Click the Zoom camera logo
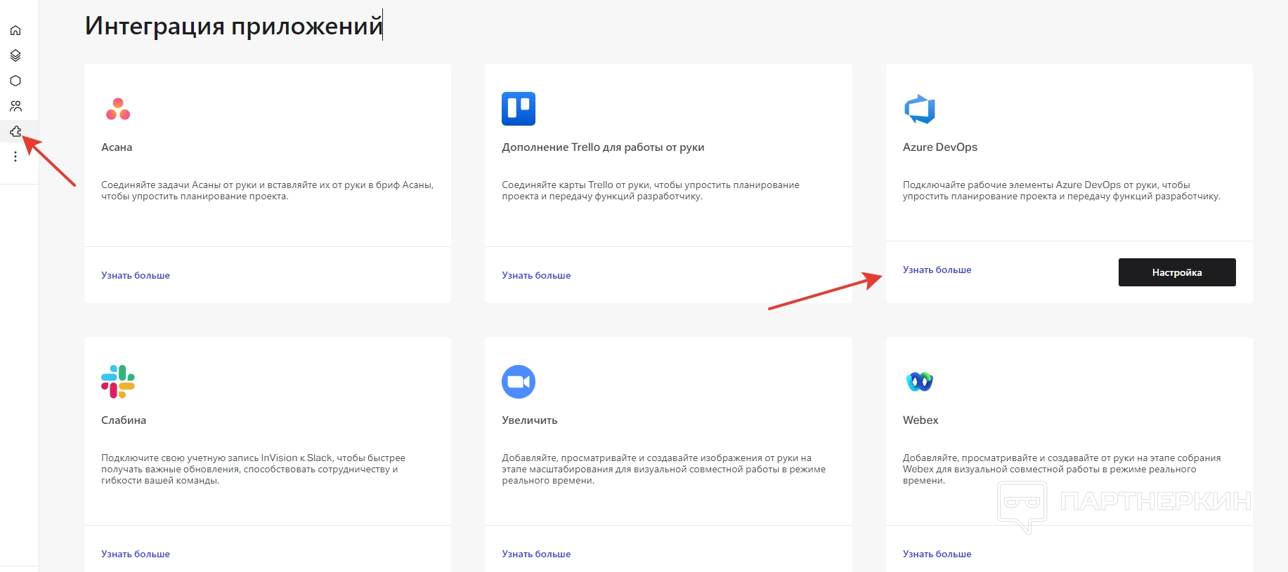The height and width of the screenshot is (572, 1288). (x=519, y=382)
